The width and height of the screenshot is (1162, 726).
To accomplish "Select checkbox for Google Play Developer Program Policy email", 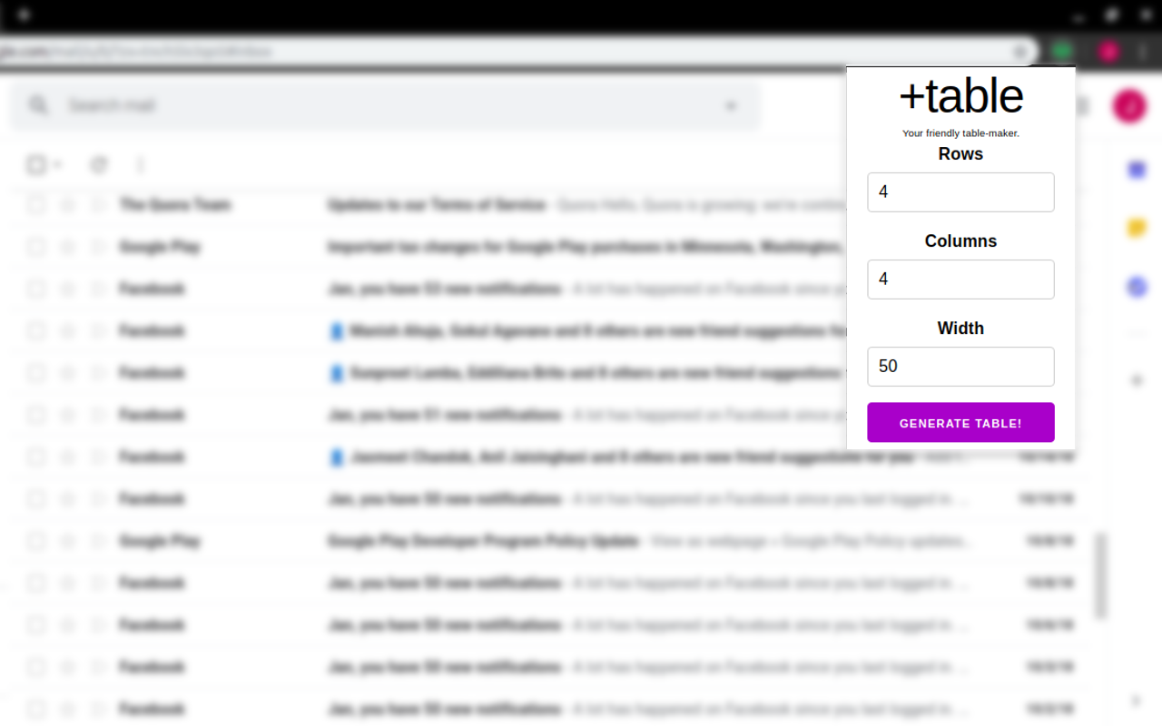I will pos(35,541).
